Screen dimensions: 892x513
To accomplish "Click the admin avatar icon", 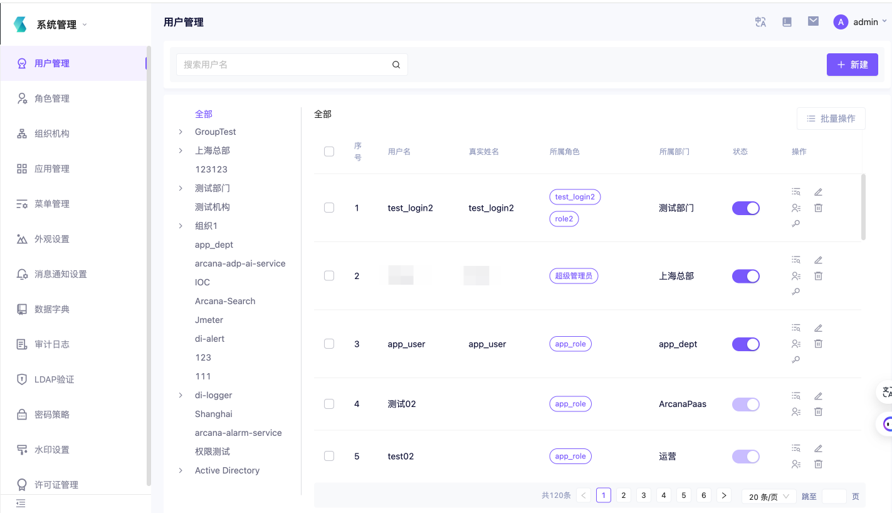I will [x=841, y=22].
